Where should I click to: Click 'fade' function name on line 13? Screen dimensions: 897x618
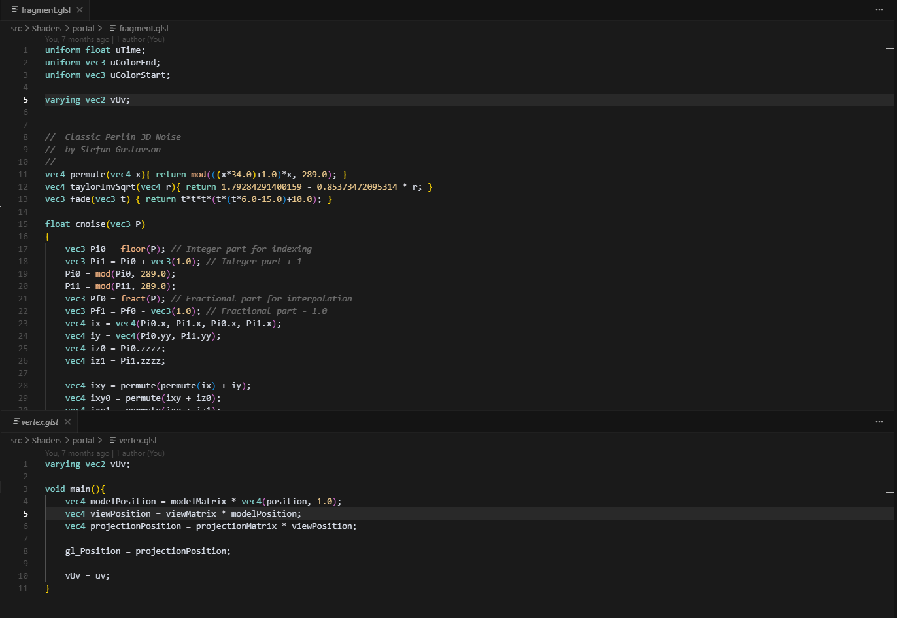point(80,199)
